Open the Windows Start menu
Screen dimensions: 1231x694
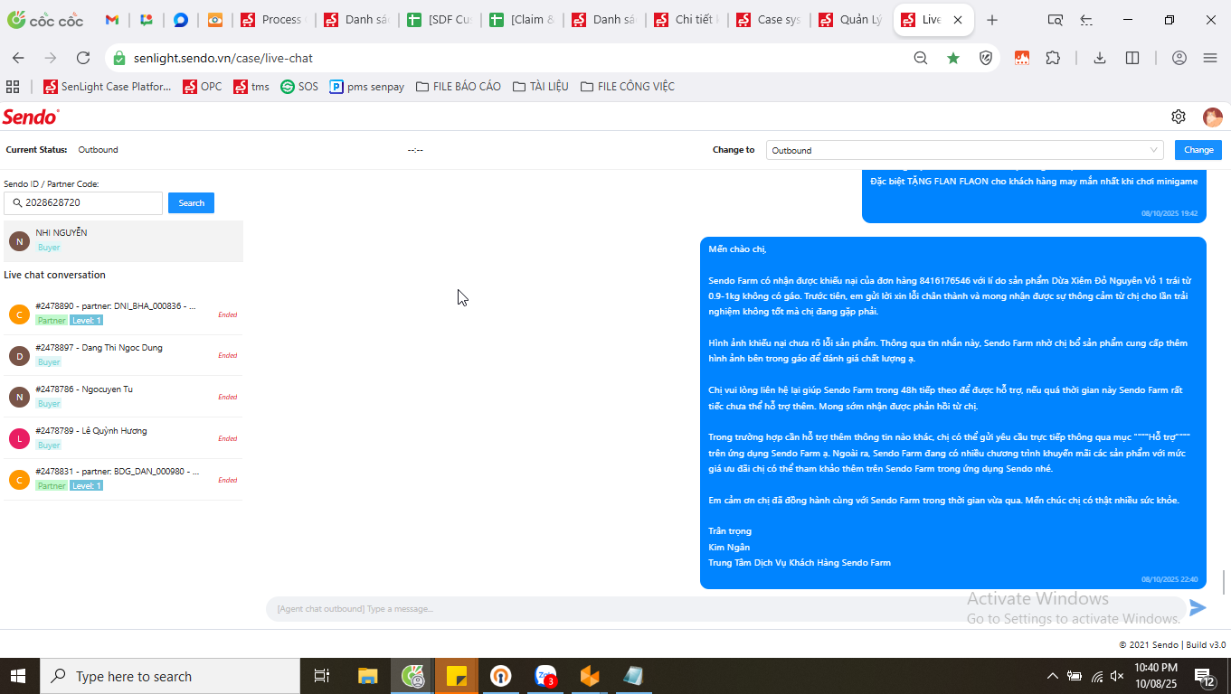tap(19, 676)
